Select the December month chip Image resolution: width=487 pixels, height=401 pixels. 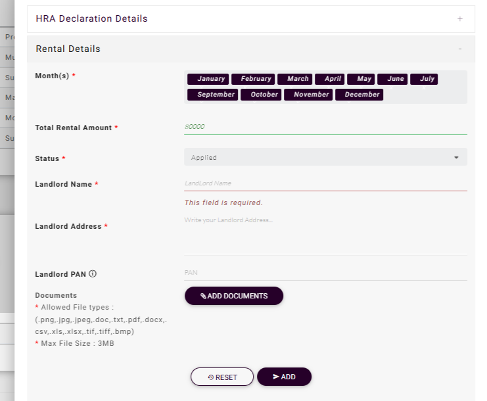(359, 95)
